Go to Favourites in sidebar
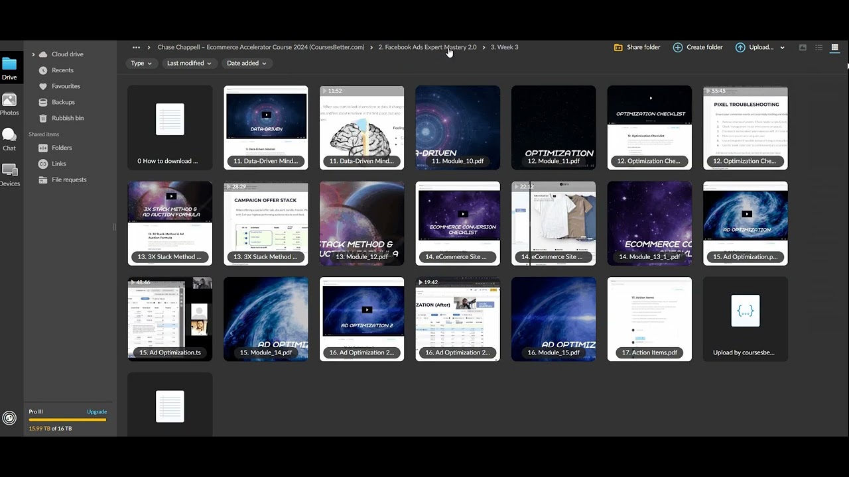 [66, 86]
